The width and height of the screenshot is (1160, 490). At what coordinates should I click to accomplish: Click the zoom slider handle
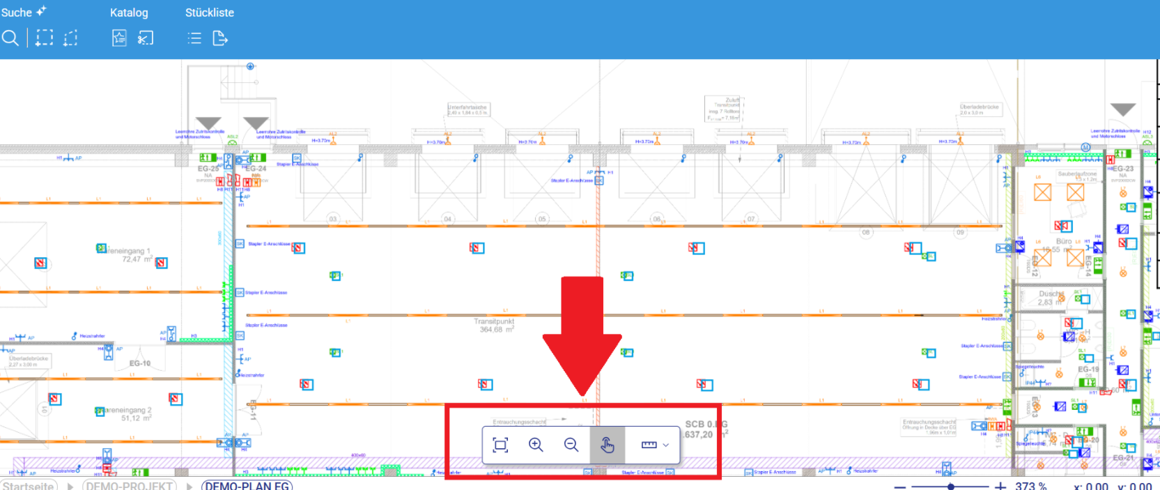click(x=950, y=487)
